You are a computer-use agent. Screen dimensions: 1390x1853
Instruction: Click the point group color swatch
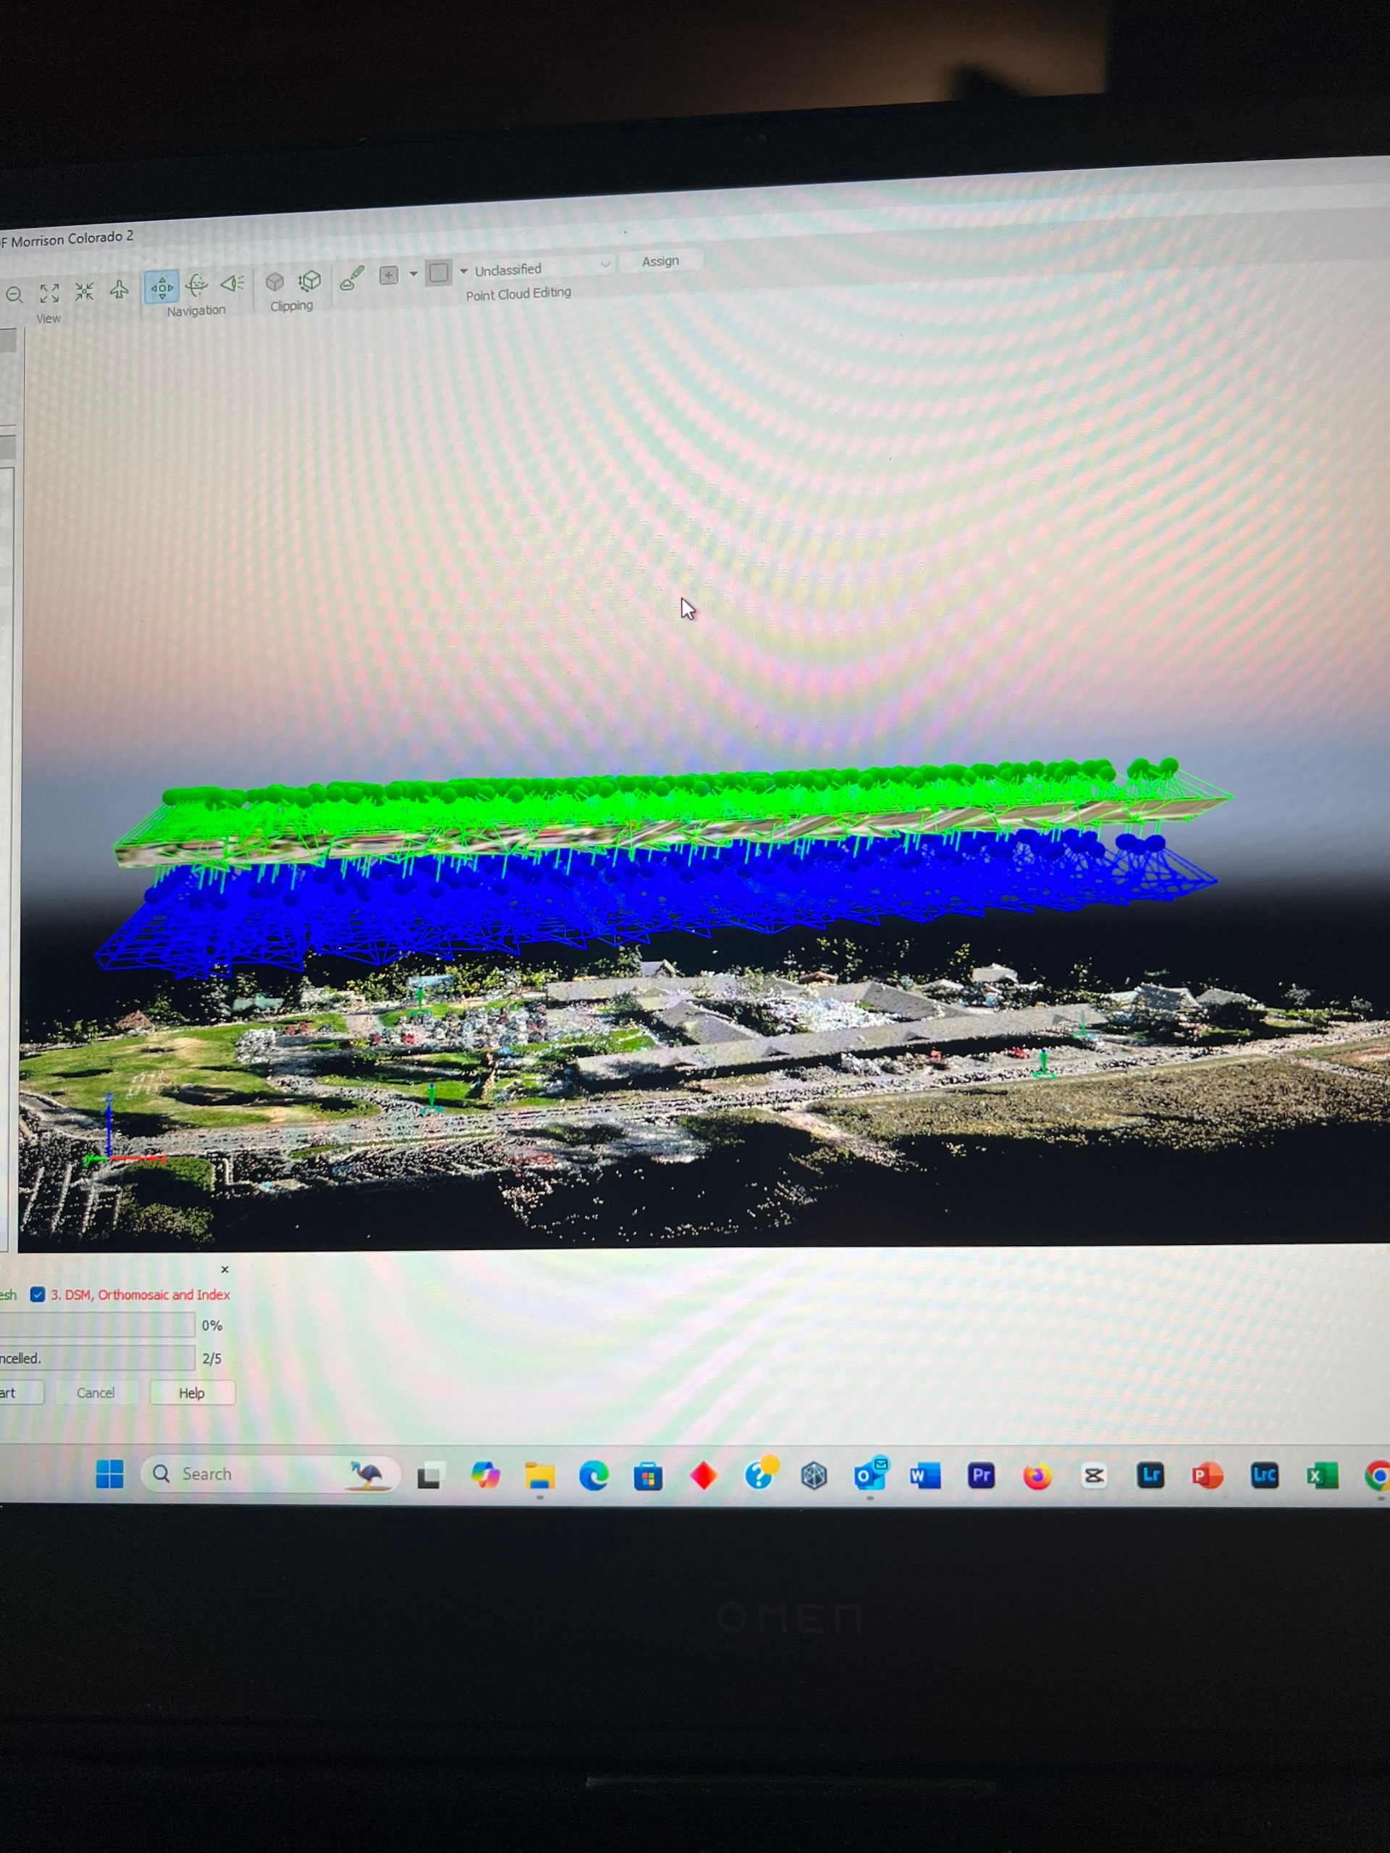click(x=438, y=272)
